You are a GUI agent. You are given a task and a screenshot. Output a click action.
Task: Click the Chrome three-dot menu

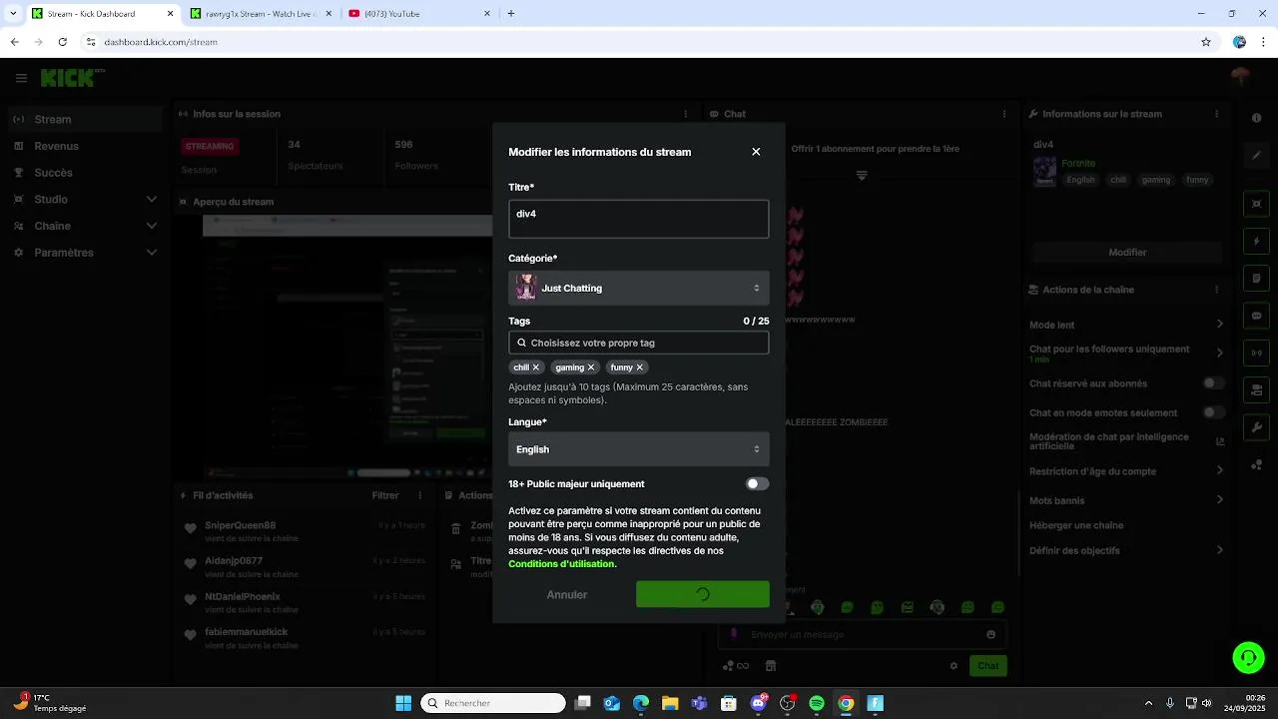pos(1265,42)
